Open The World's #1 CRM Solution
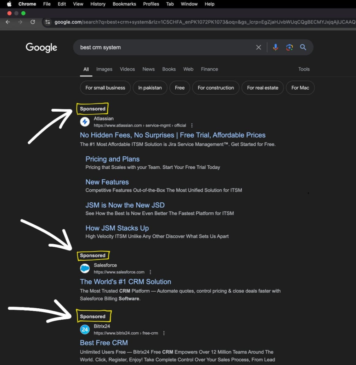The image size is (356, 365). pyautogui.click(x=125, y=282)
